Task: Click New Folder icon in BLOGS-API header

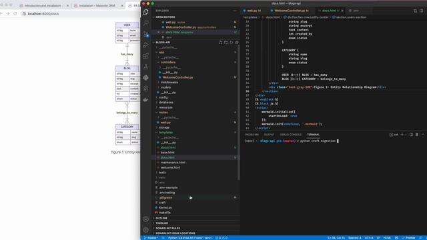Action: [x=226, y=43]
